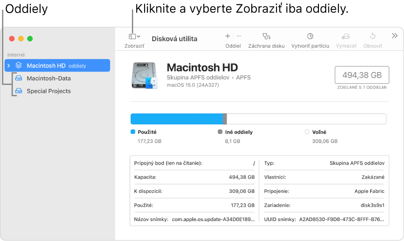Close the window with the red button

[12, 39]
